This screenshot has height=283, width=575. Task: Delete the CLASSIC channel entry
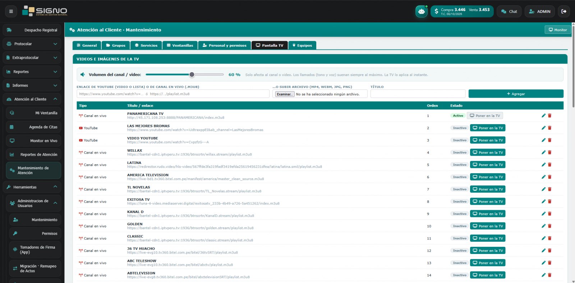pos(550,238)
